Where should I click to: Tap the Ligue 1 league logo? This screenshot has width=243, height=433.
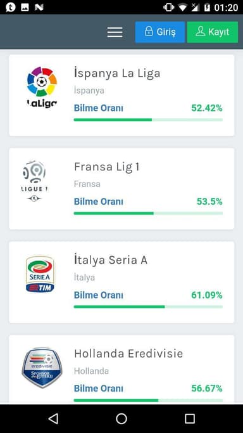[x=34, y=181]
